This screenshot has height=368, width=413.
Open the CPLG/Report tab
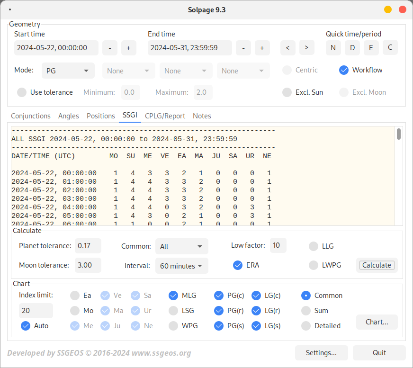[165, 116]
